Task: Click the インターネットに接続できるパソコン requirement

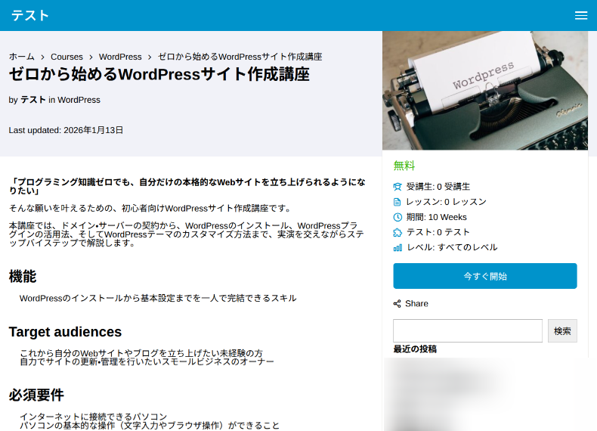Action: [93, 417]
